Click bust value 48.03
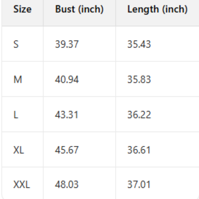 pos(67,185)
